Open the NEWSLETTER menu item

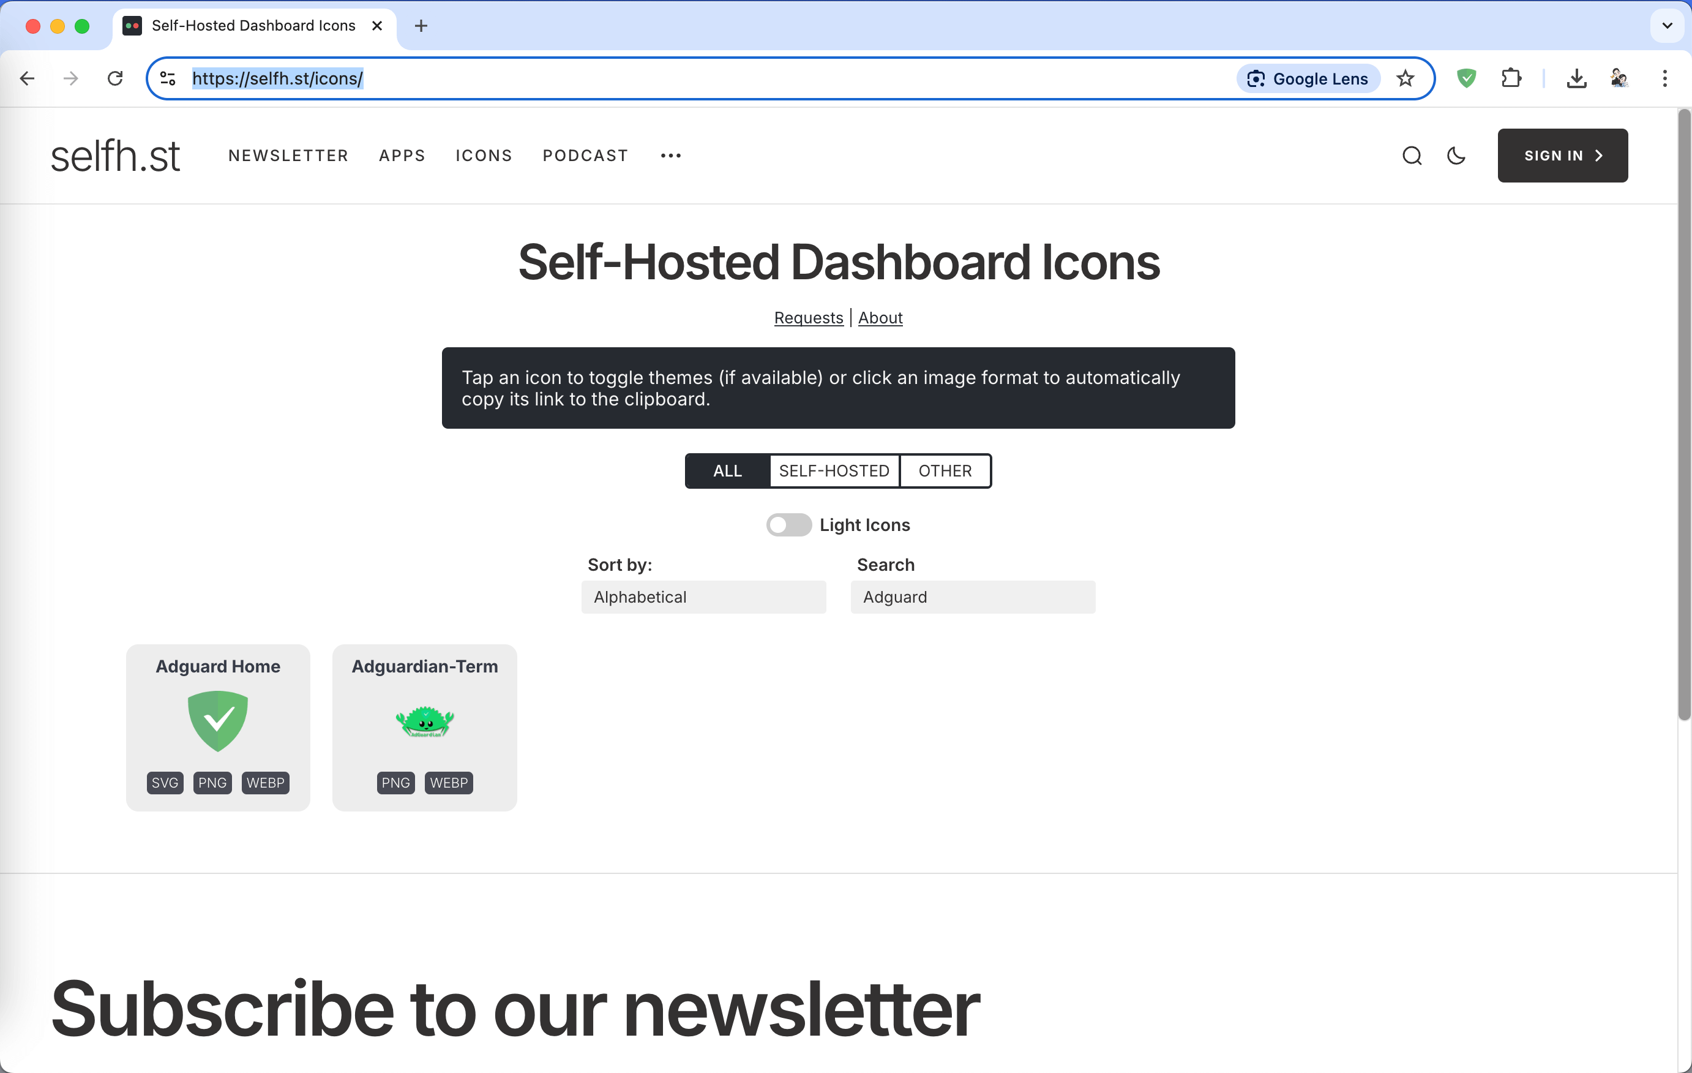(288, 156)
